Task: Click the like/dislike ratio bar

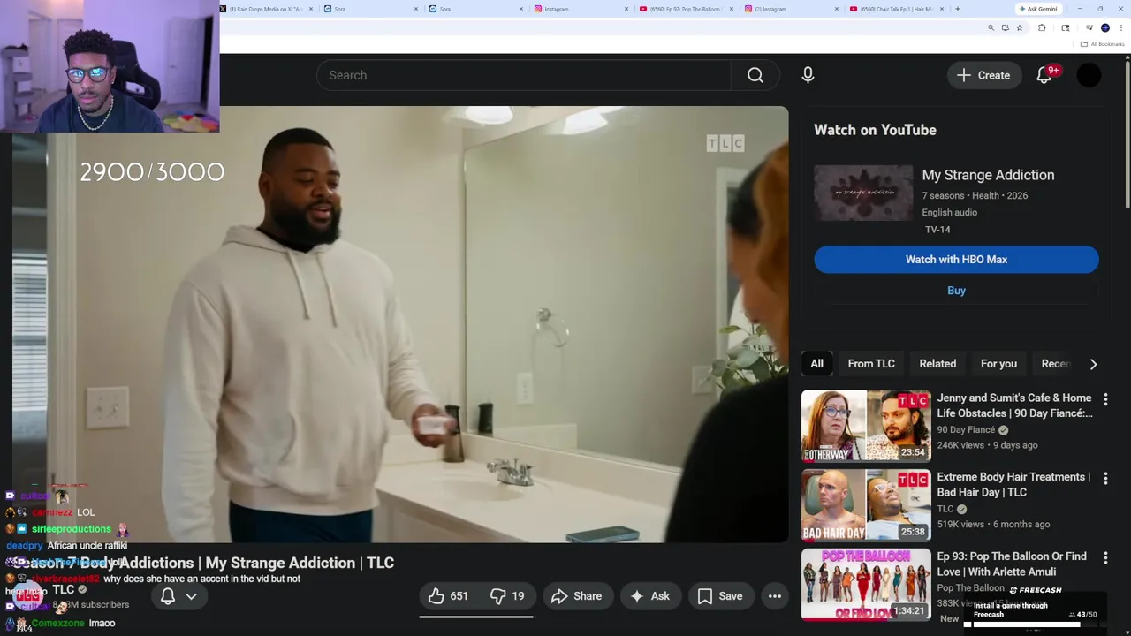Action: click(476, 617)
